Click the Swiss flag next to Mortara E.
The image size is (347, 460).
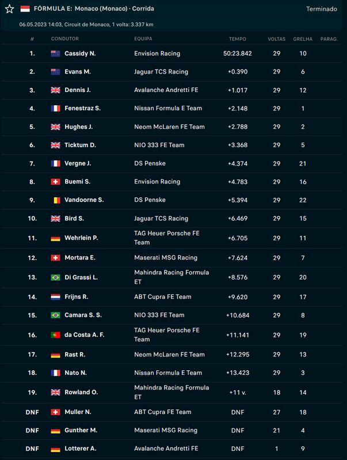(x=55, y=258)
